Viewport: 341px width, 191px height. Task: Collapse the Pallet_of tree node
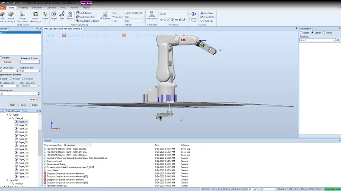[10, 118]
